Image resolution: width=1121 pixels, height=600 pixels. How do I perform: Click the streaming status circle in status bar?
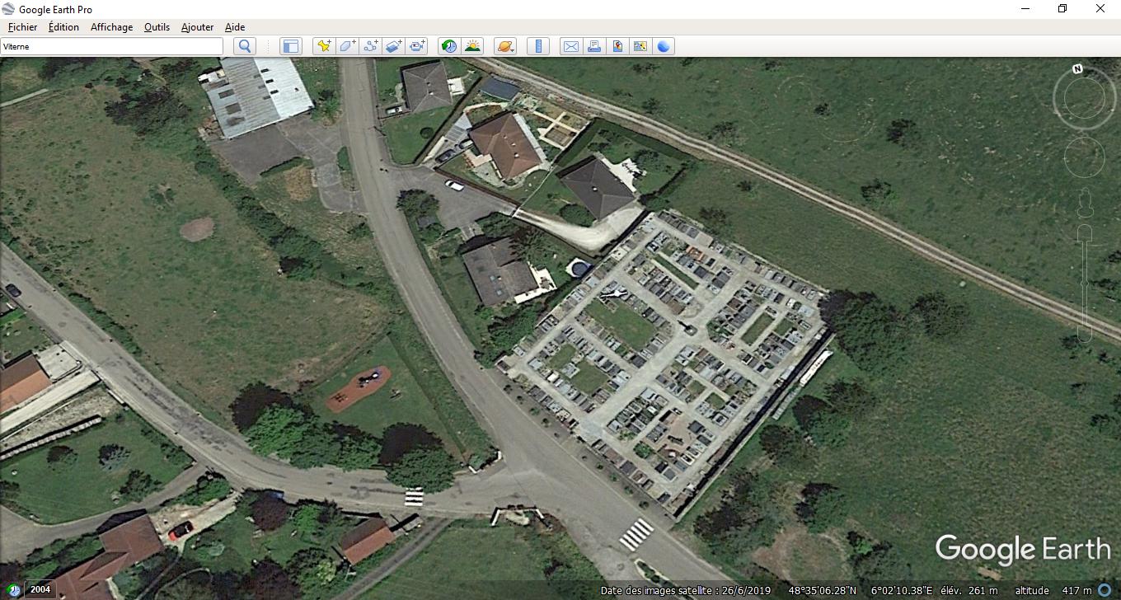(1105, 590)
